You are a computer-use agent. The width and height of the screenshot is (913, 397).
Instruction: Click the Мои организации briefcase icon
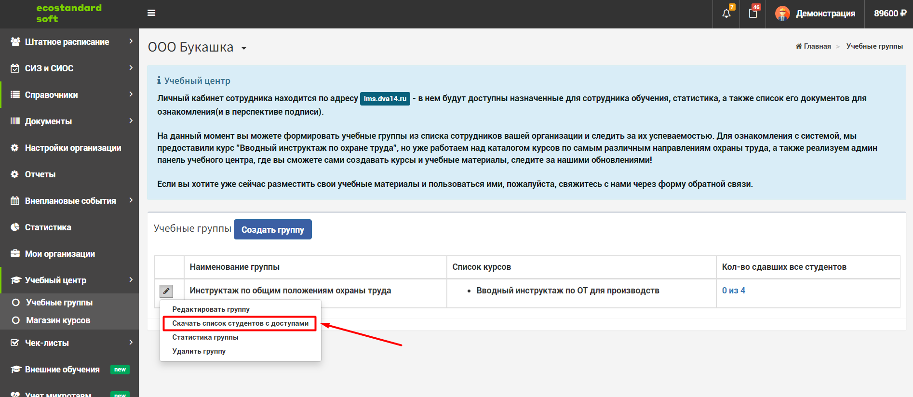(x=15, y=253)
